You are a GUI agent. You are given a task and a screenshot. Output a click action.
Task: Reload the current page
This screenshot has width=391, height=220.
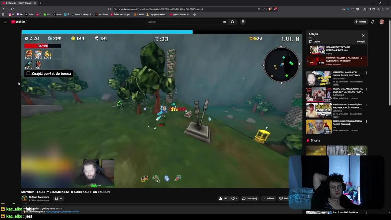pyautogui.click(x=12, y=9)
